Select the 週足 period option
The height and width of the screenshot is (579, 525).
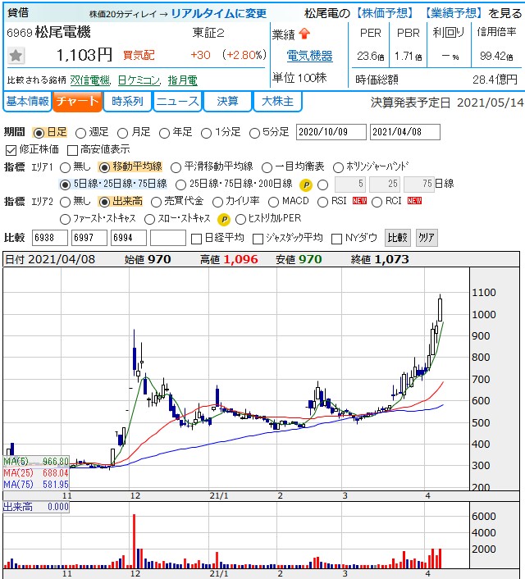pyautogui.click(x=80, y=133)
